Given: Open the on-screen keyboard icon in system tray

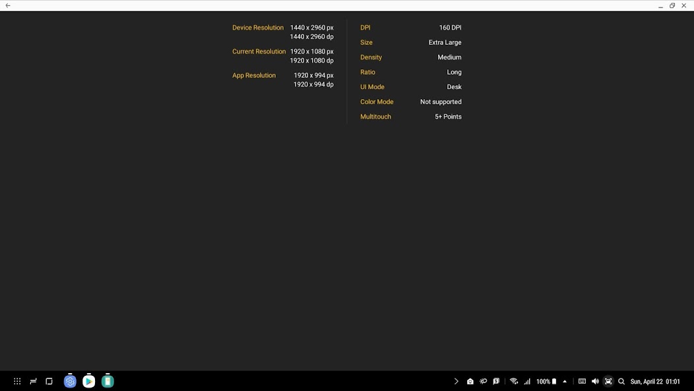Looking at the screenshot, I should pos(583,381).
